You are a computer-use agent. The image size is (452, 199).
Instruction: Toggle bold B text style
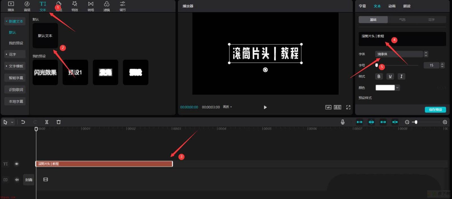tap(379, 76)
